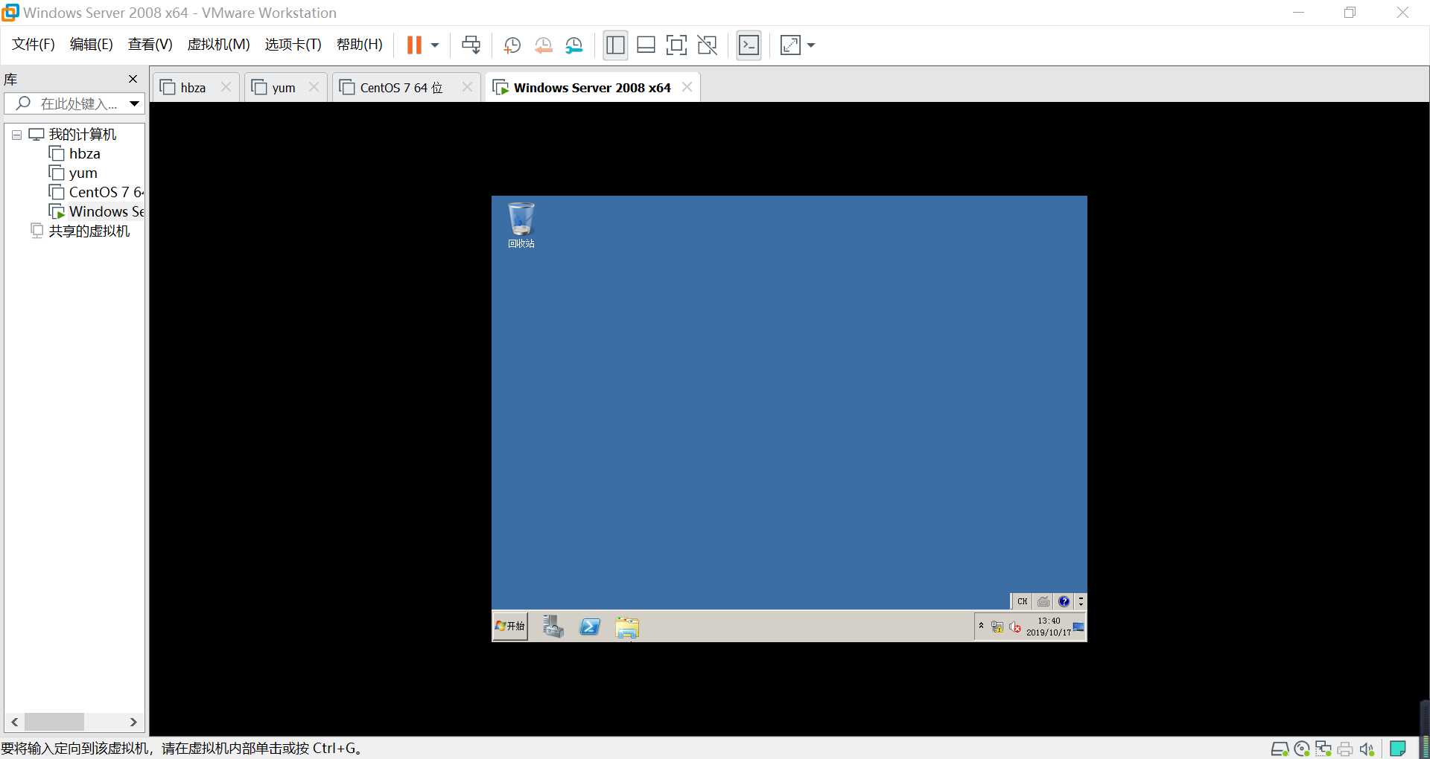The width and height of the screenshot is (1430, 759).
Task: Open the library search filter dropdown
Action: [135, 104]
